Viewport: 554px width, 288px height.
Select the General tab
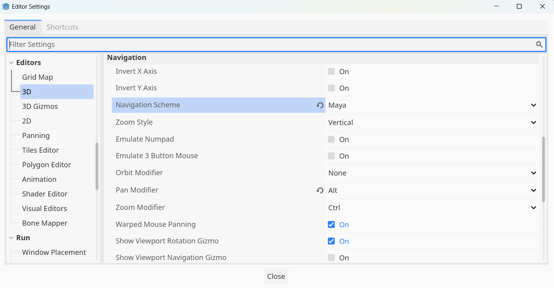(x=23, y=27)
